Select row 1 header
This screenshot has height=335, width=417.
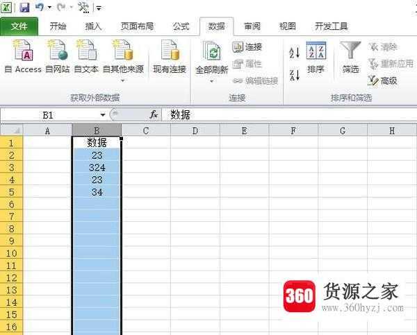click(11, 143)
